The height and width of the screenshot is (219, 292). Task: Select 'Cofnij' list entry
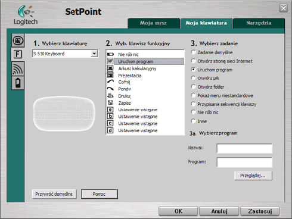point(145,82)
